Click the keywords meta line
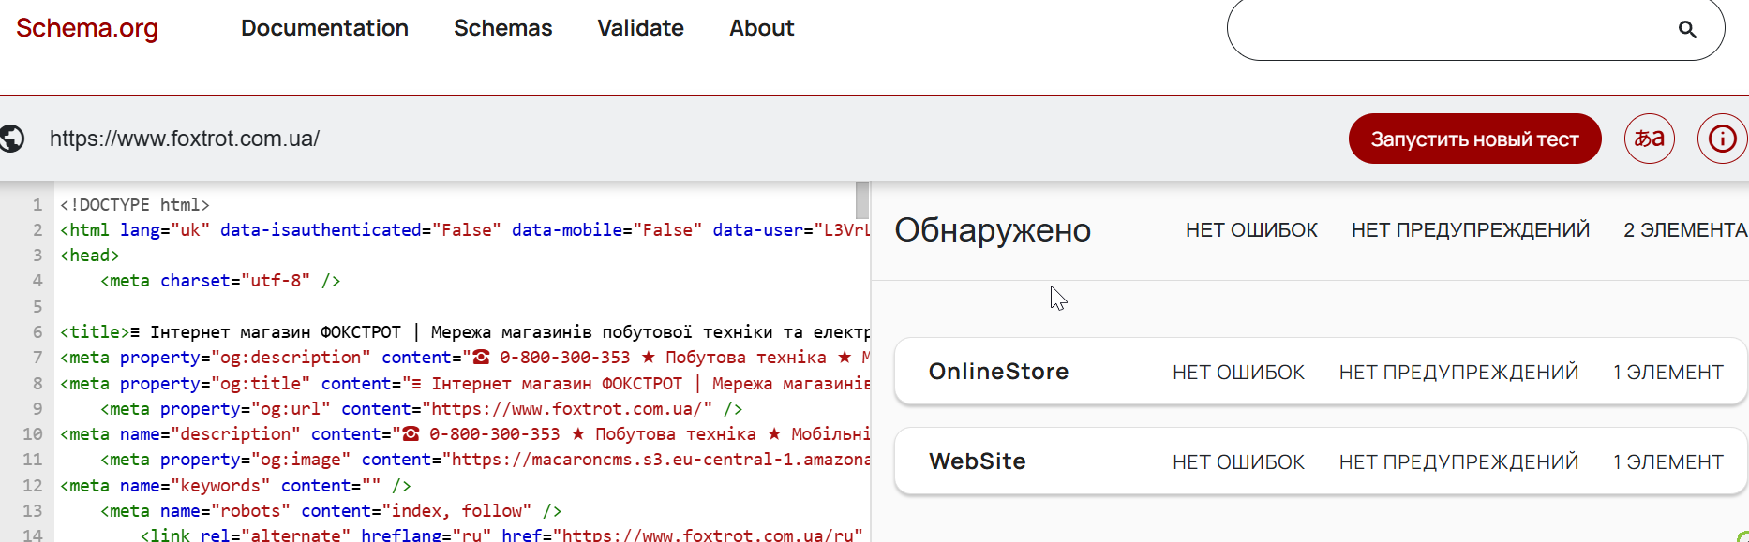 click(x=235, y=486)
